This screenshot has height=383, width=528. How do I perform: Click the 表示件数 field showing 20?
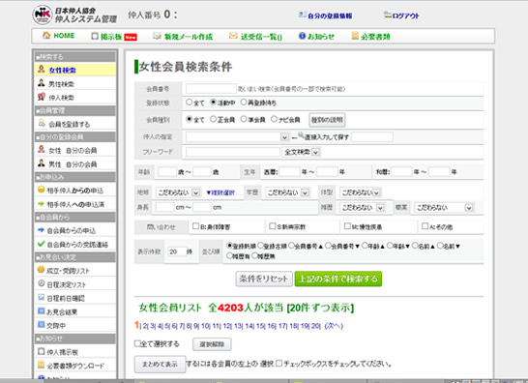pyautogui.click(x=177, y=251)
